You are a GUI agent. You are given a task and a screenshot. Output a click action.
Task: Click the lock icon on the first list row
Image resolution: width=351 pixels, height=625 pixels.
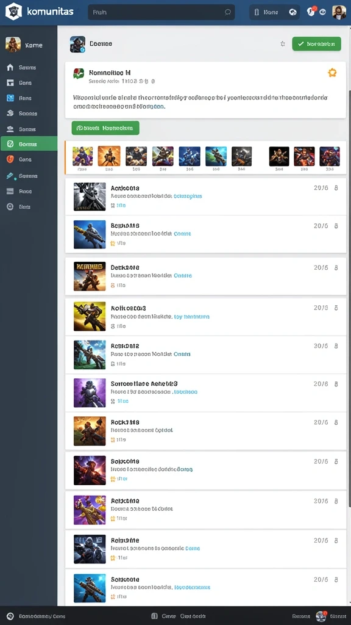click(336, 188)
